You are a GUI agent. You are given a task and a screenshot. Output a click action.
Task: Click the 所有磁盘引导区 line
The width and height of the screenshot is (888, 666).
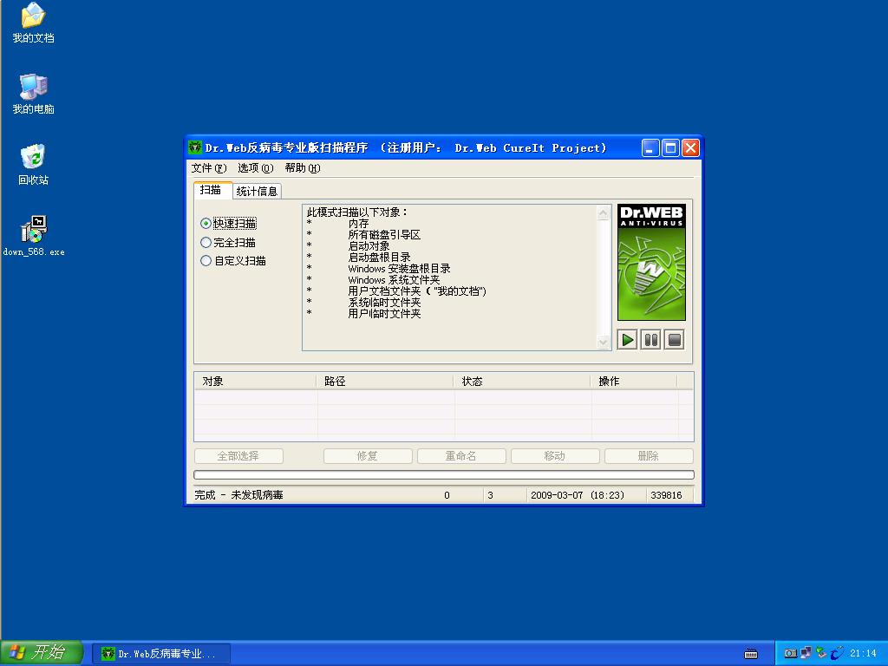tap(384, 235)
